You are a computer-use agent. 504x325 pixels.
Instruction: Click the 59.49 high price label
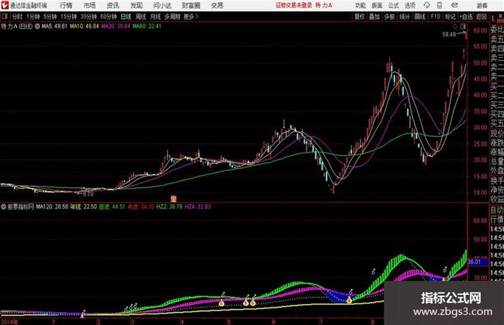pos(449,34)
